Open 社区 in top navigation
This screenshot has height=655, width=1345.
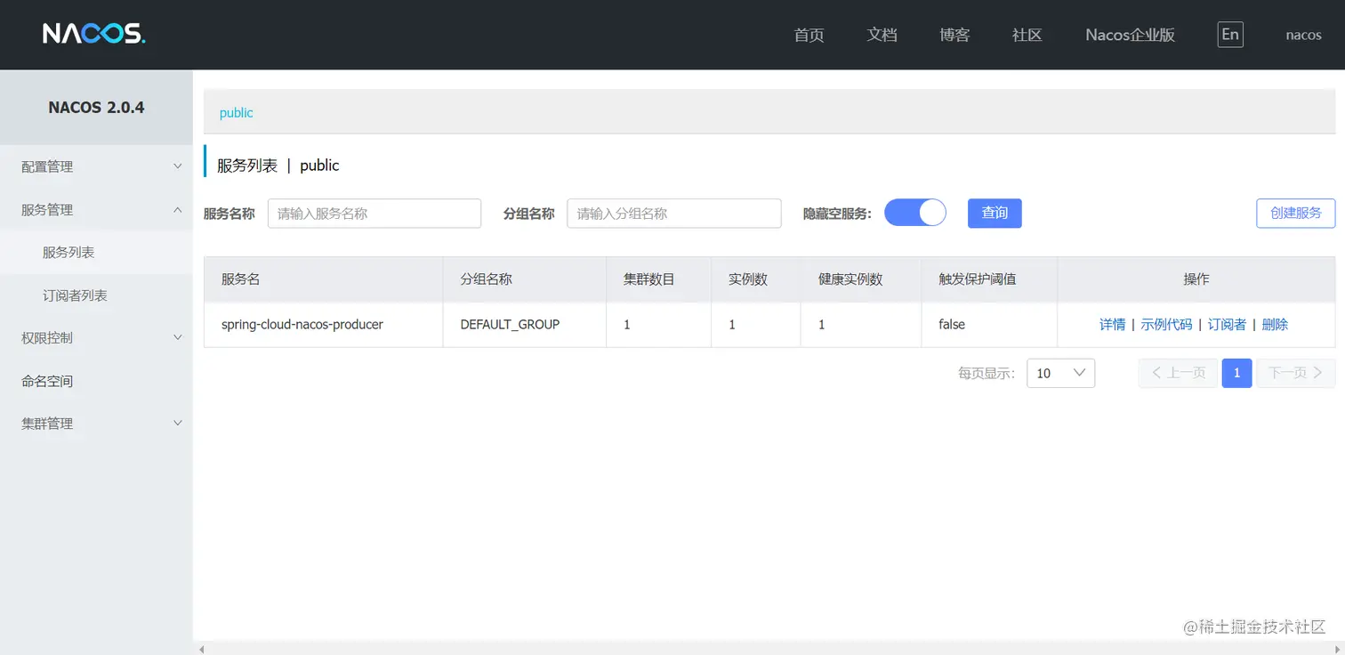tap(1027, 35)
